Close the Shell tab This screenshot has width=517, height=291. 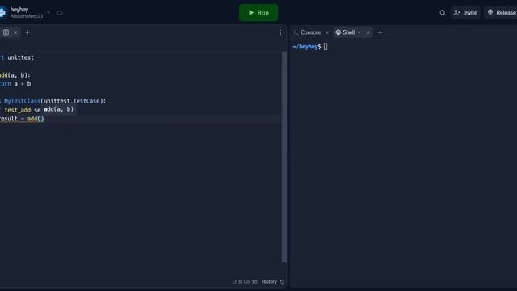368,32
